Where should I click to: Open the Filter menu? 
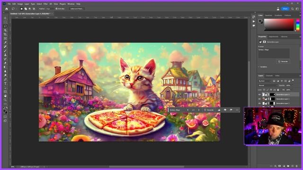tap(45, 4)
